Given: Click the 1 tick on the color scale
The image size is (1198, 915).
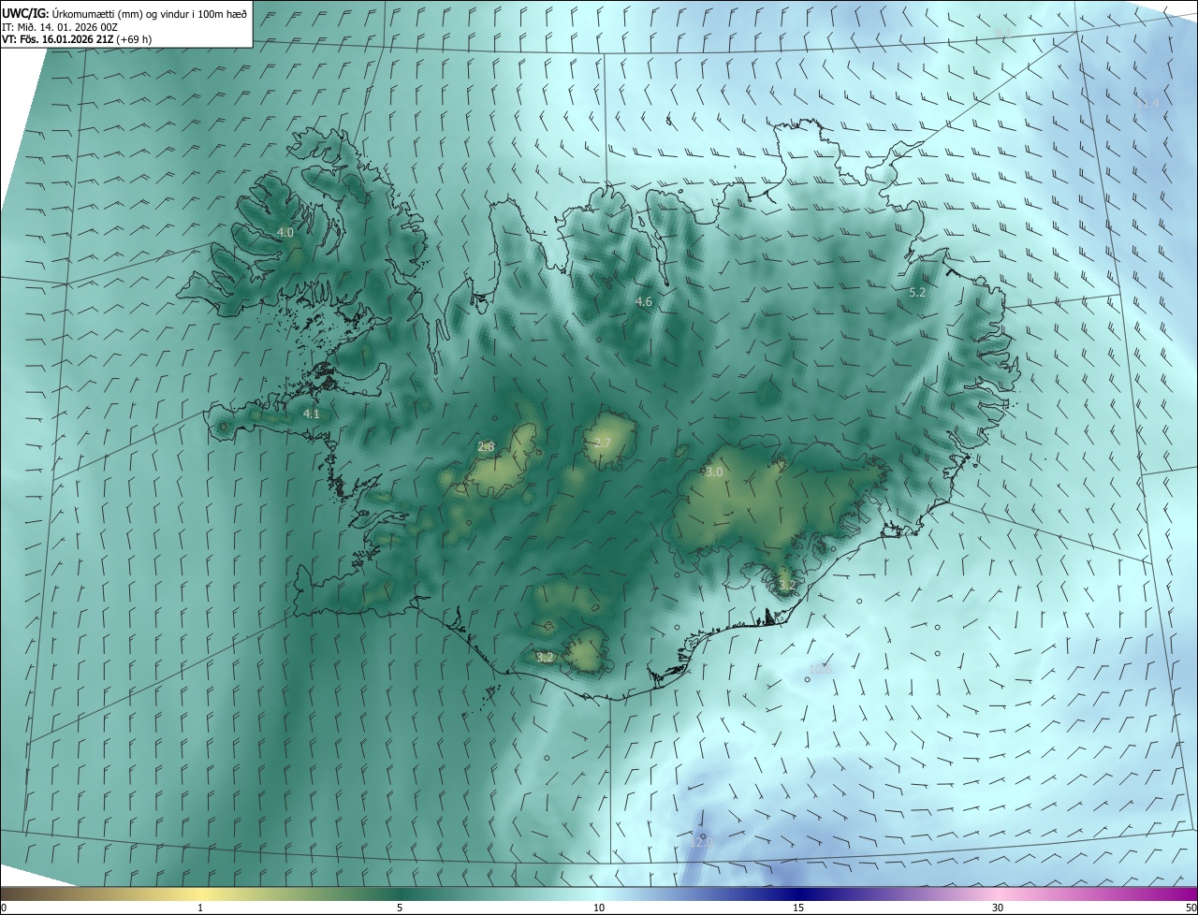Looking at the screenshot, I should point(200,908).
